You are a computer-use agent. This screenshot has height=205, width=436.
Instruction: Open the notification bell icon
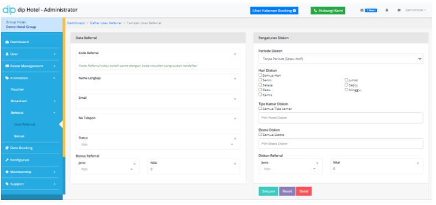tap(387, 10)
